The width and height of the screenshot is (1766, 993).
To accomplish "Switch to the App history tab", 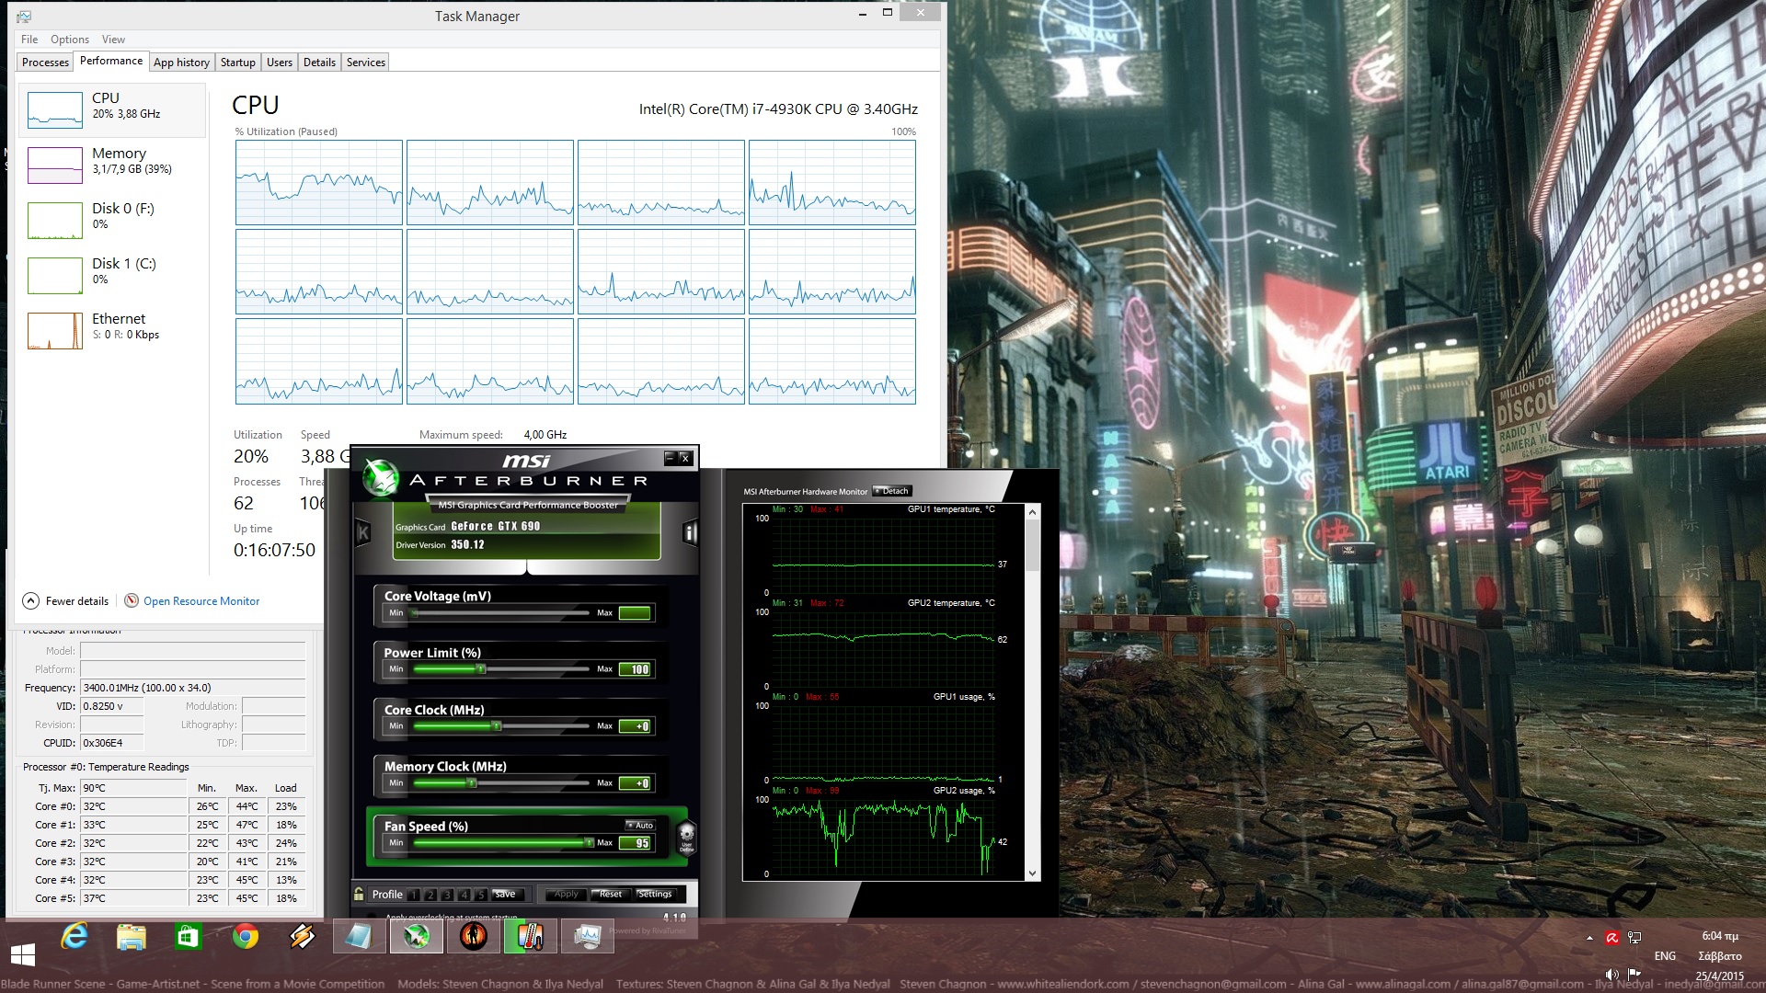I will tap(181, 63).
